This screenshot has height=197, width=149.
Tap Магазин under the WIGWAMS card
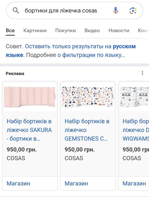point(134,183)
